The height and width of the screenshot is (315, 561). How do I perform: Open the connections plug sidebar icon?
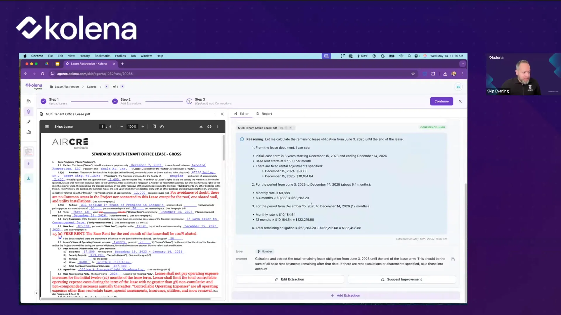[x=29, y=122]
